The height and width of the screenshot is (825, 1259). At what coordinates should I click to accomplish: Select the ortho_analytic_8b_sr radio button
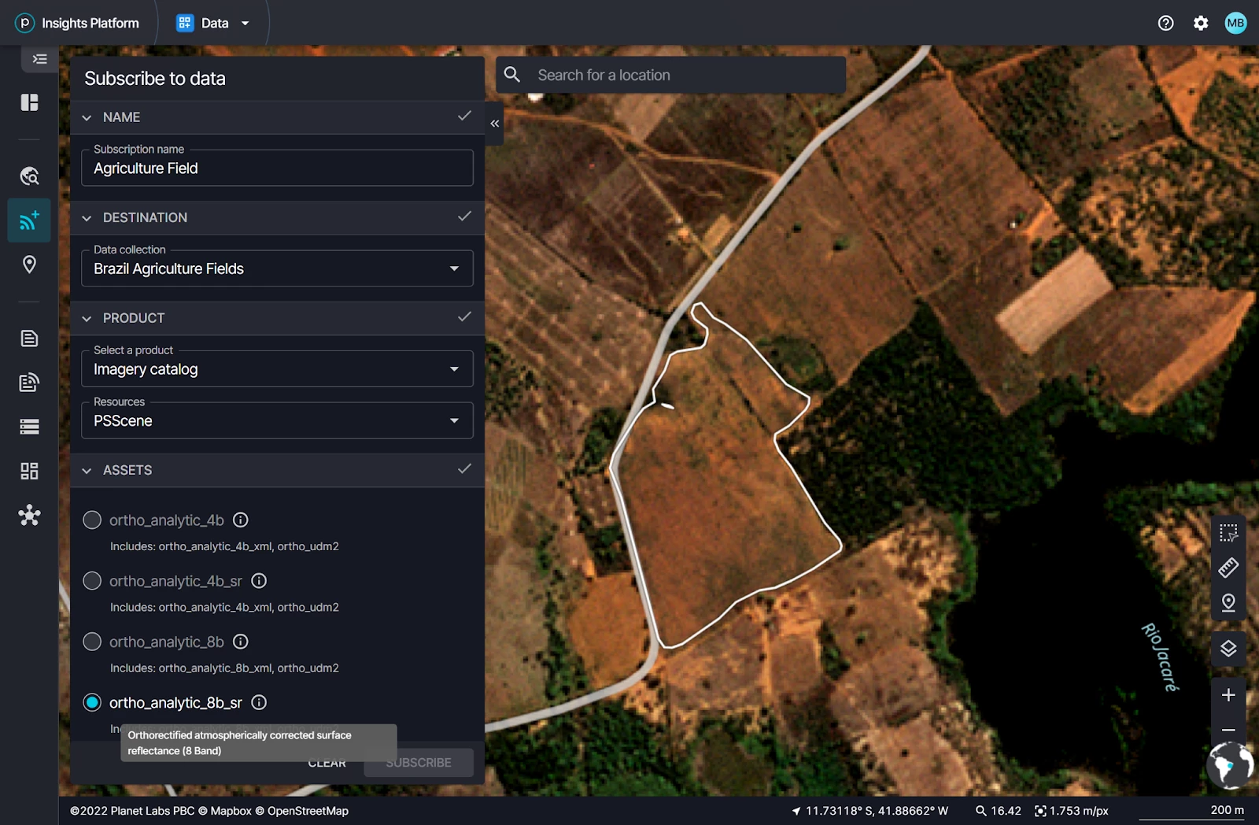click(x=92, y=702)
